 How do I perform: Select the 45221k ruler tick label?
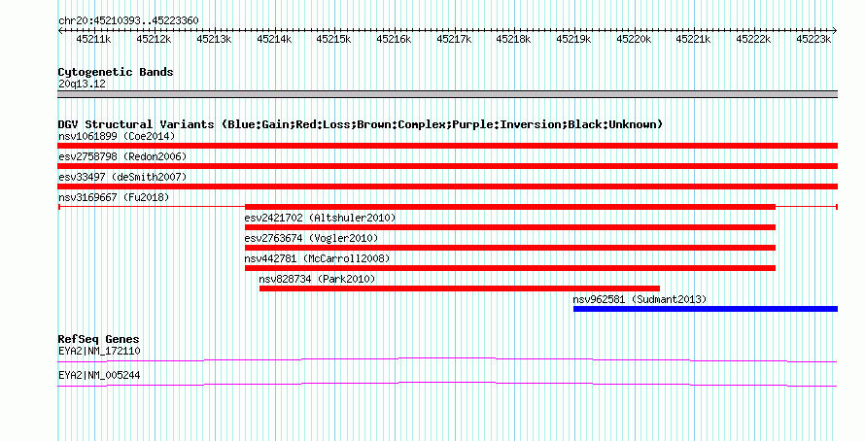[x=693, y=39]
